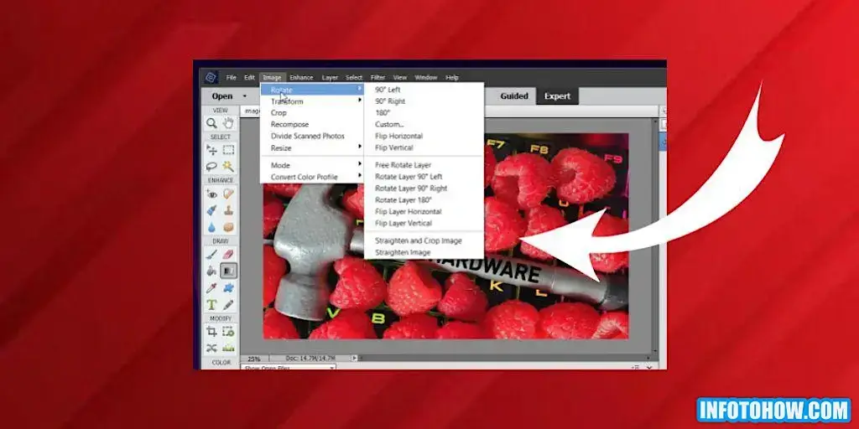The image size is (859, 429).
Task: Select the Crop tool in toolbox
Action: pos(211,332)
